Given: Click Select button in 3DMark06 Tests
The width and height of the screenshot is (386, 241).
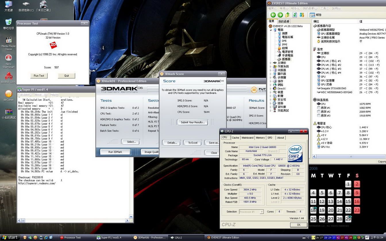Looking at the screenshot, I should (x=132, y=142).
